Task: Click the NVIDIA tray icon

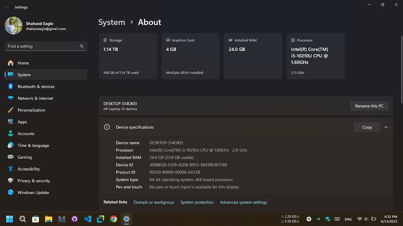Action: [318, 219]
